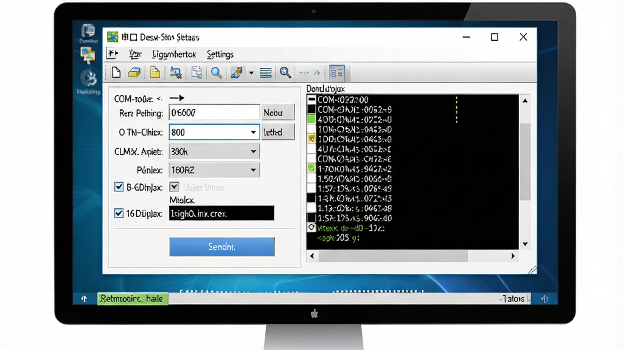Click the yellow file page toolbar icon
Image resolution: width=623 pixels, height=350 pixels.
point(155,73)
